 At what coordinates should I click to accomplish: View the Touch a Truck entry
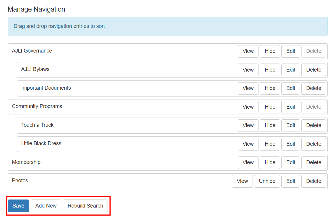pos(248,126)
